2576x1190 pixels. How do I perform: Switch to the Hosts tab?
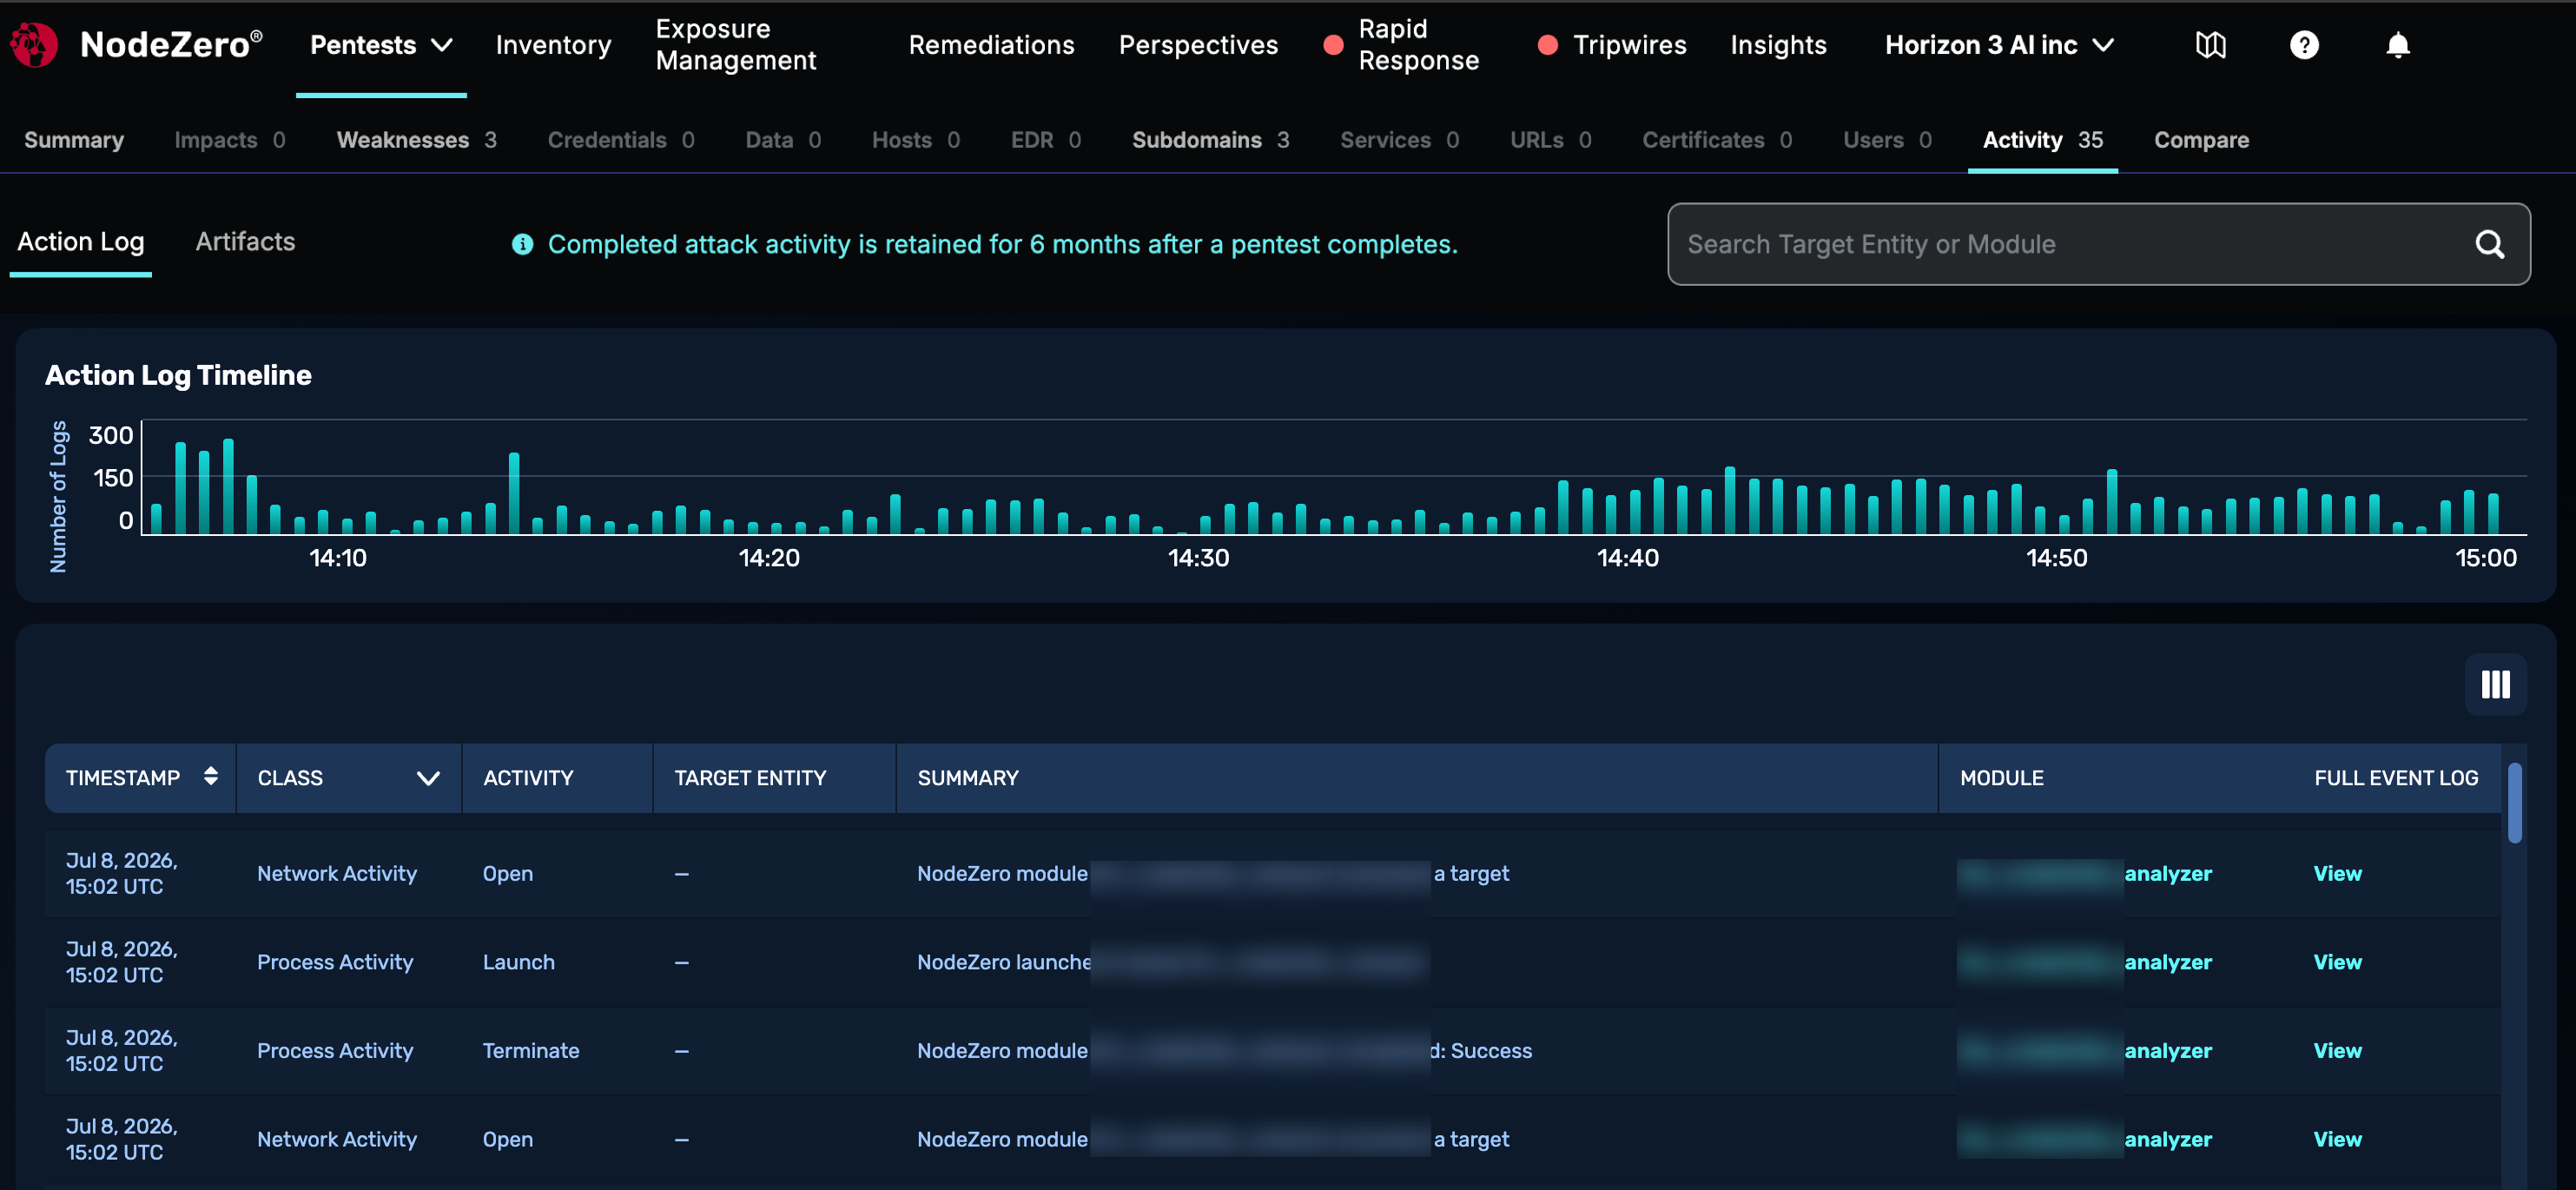click(x=915, y=140)
